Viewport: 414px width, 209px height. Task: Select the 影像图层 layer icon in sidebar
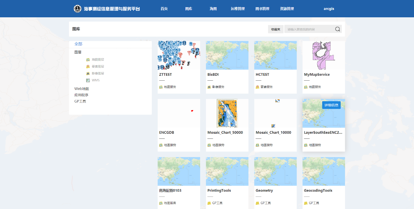click(88, 73)
